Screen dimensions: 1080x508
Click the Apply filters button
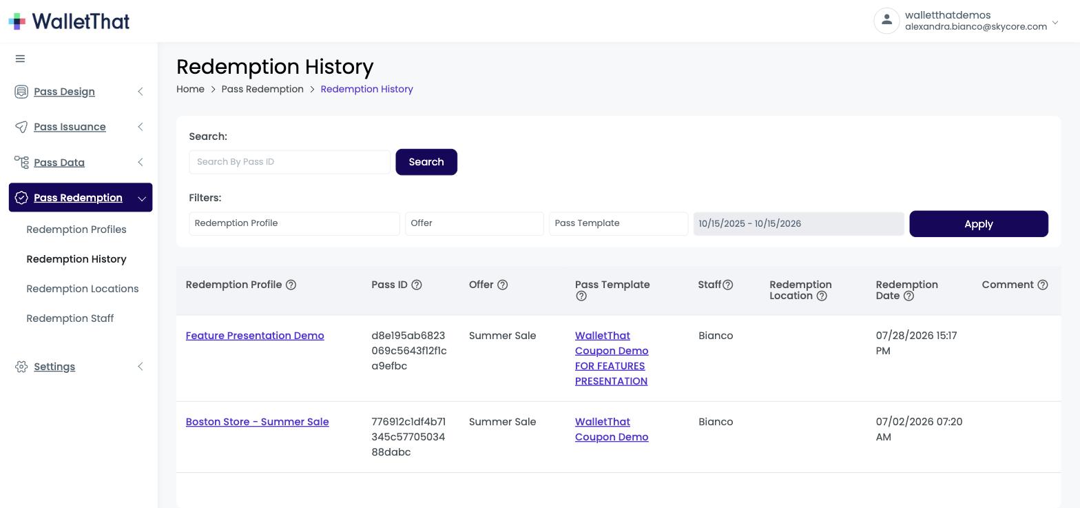point(979,224)
